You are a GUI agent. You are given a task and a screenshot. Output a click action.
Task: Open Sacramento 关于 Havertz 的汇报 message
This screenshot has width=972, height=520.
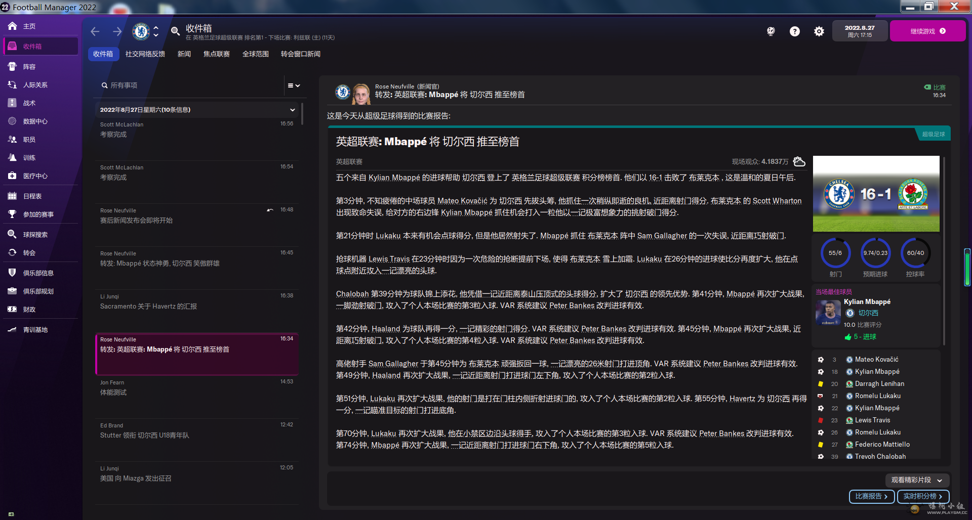(197, 311)
